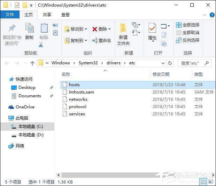Open the Quick Access Toolbar customize dropdown
The width and height of the screenshot is (216, 186).
[x=31, y=6]
